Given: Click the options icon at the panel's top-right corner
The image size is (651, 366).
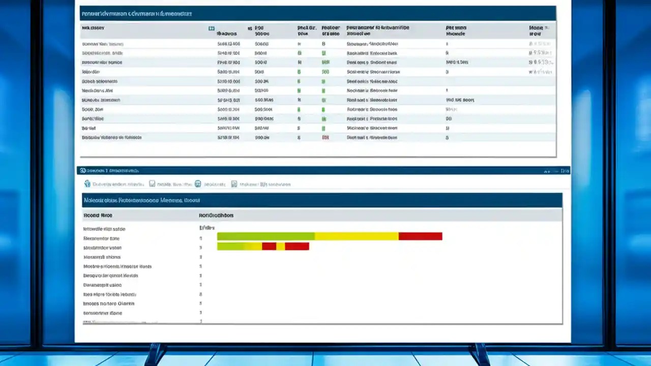Looking at the screenshot, I should 565,171.
